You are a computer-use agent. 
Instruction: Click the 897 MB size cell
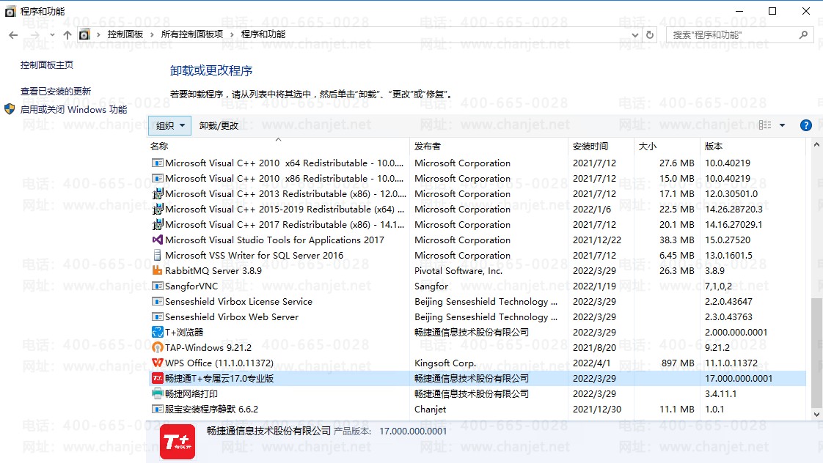[678, 363]
